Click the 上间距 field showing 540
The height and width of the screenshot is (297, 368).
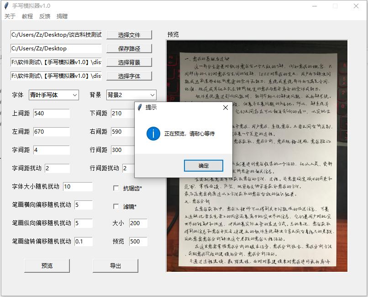pos(52,113)
